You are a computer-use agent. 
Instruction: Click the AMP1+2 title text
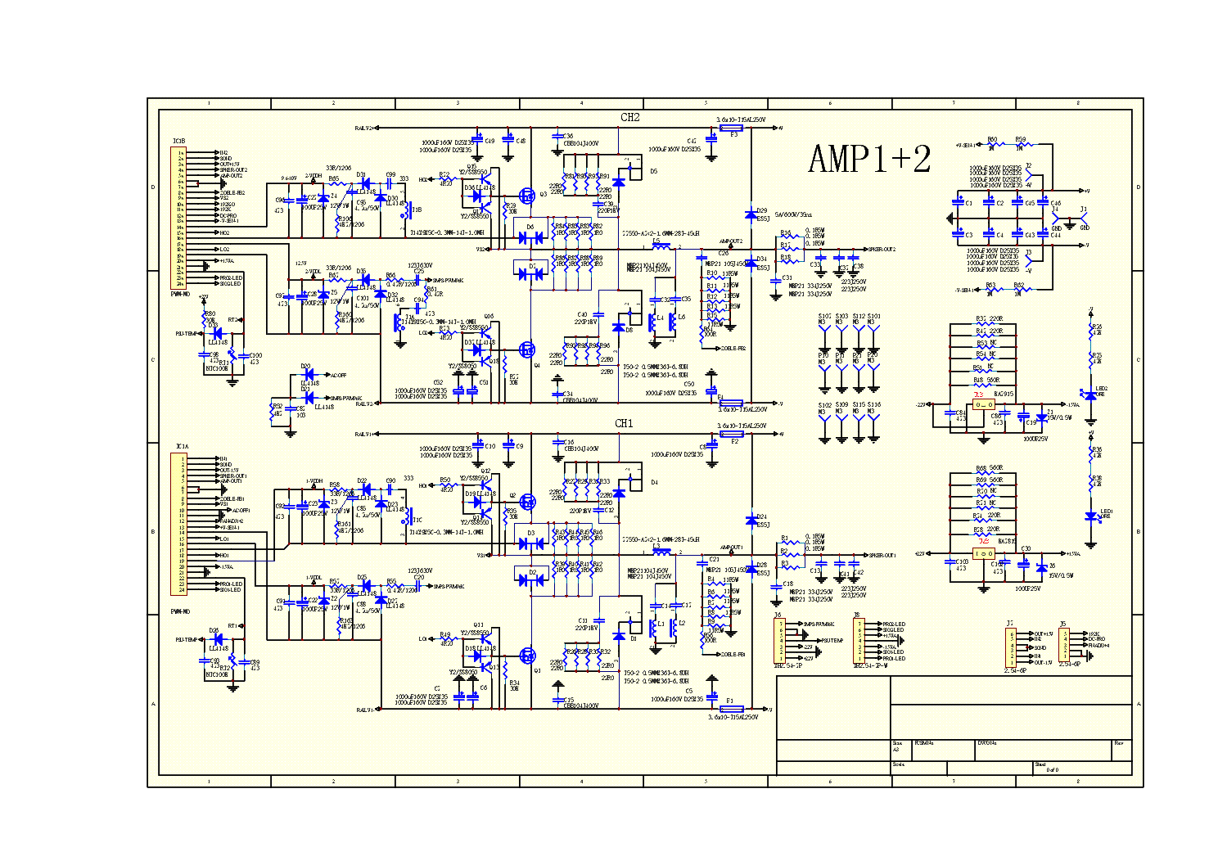[x=869, y=159]
